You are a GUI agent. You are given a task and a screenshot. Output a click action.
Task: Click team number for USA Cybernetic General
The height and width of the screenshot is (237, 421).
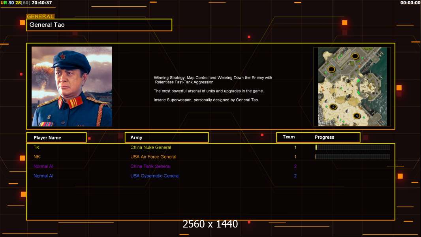295,176
